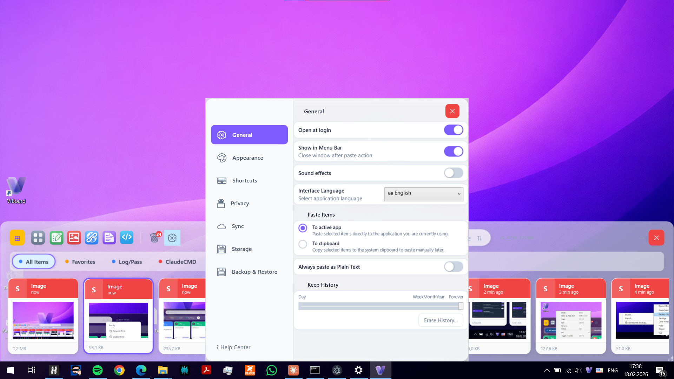Open the Help Center link
Viewport: 674px width, 379px height.
pos(233,347)
